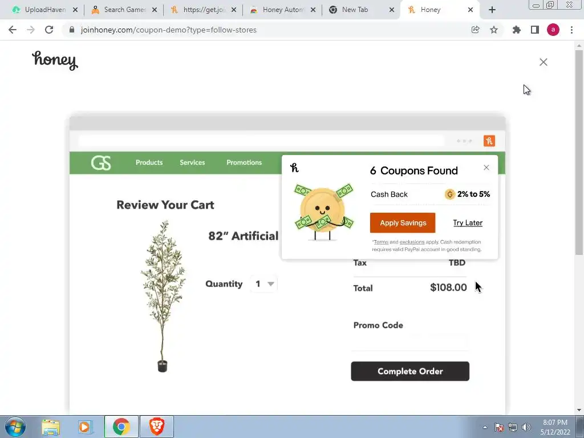
Task: Open Brave browser from taskbar
Action: click(x=157, y=427)
